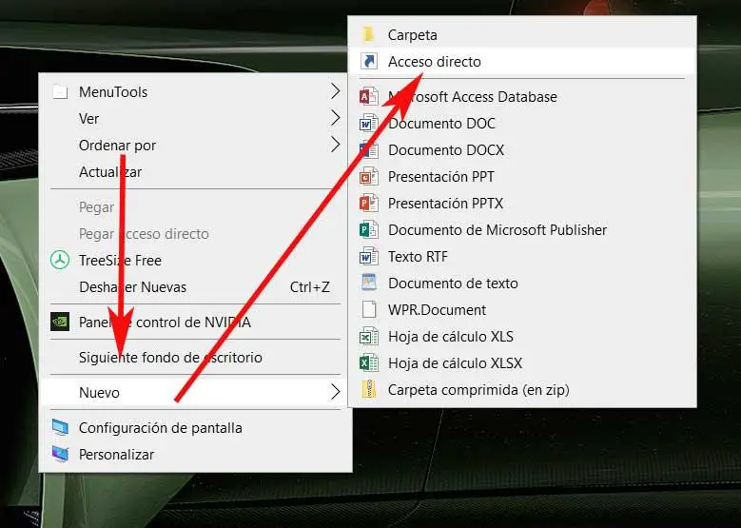Expand the Ordenar por submenu arrow

pos(335,145)
